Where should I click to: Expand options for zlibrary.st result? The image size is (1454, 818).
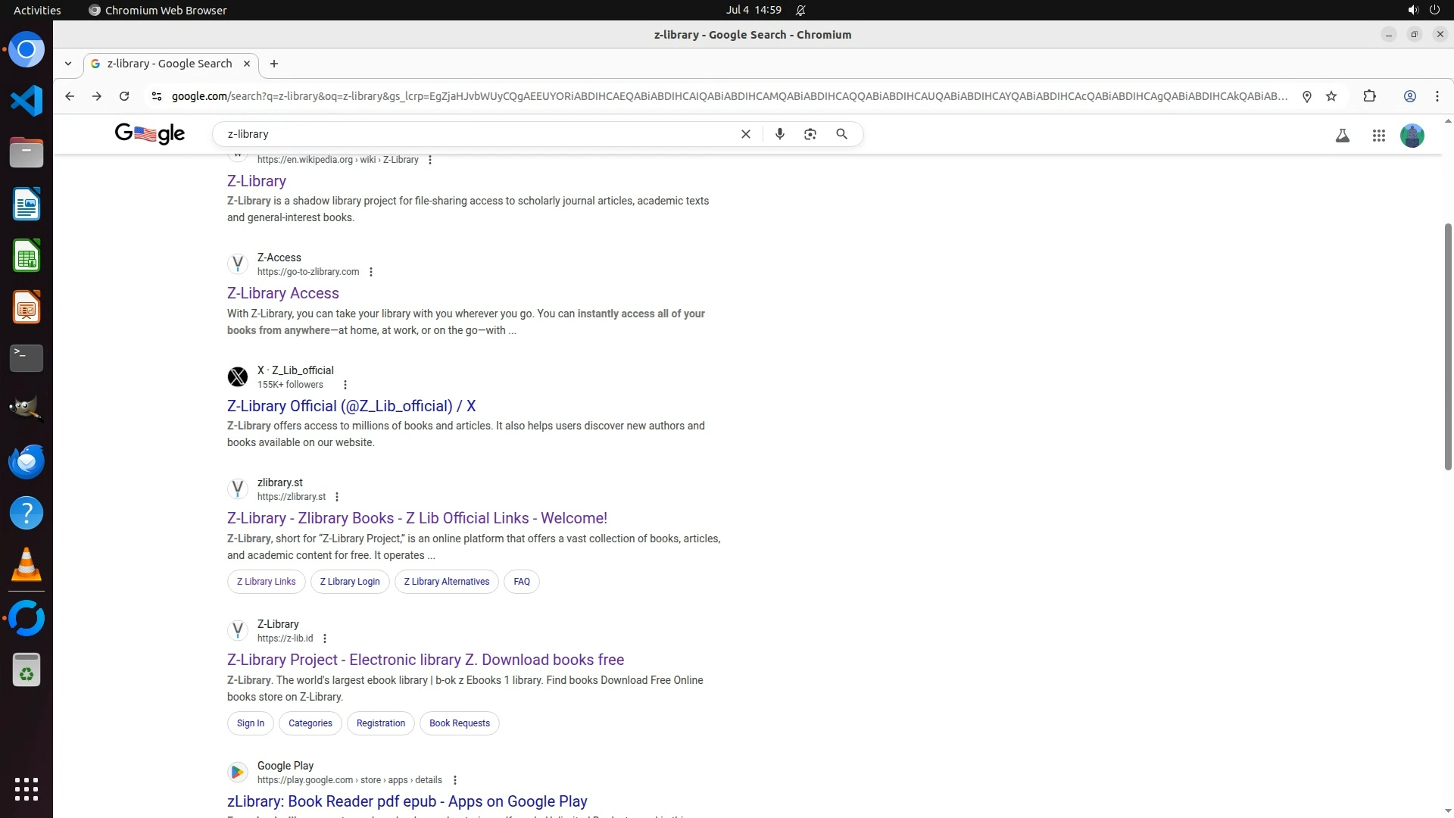point(337,497)
